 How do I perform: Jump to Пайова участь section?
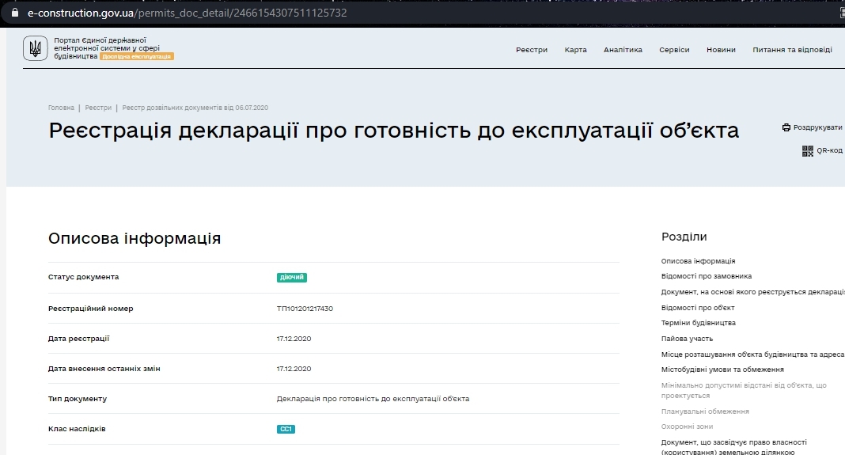pyautogui.click(x=687, y=339)
